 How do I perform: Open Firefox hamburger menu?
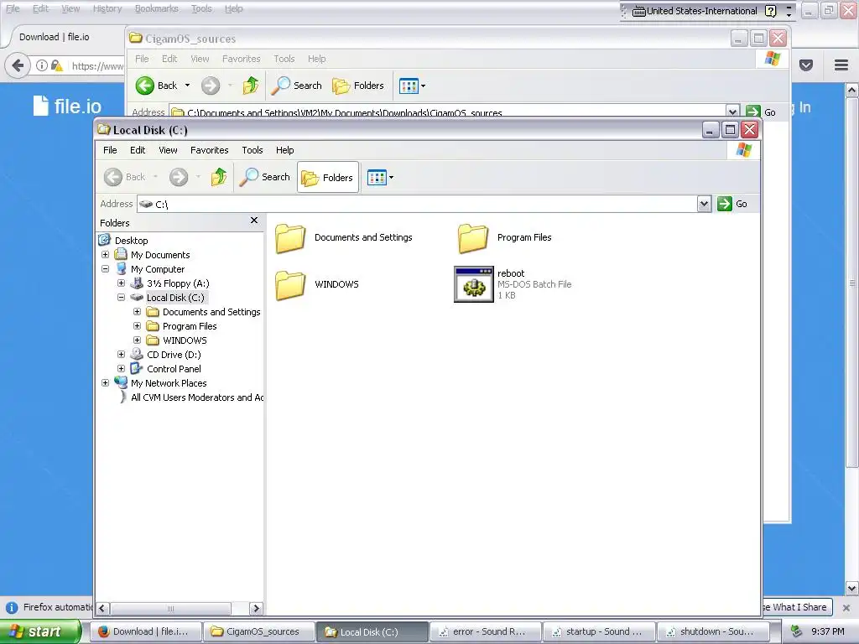pos(841,65)
